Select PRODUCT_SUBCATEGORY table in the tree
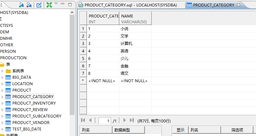The width and height of the screenshot is (256, 136). tap(37, 116)
